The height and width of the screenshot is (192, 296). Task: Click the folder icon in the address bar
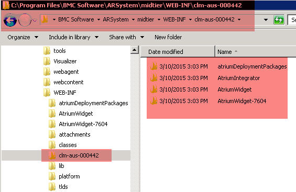pos(45,19)
